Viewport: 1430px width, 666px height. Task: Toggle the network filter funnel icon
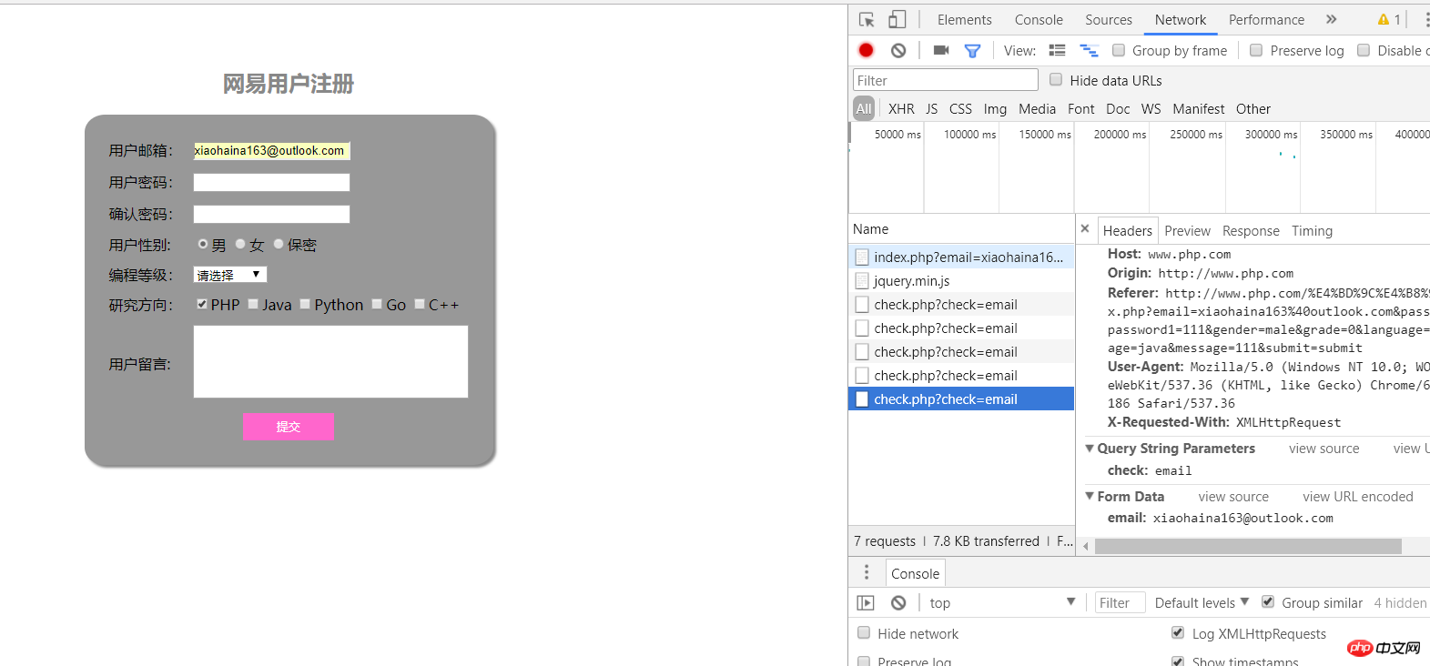(972, 51)
